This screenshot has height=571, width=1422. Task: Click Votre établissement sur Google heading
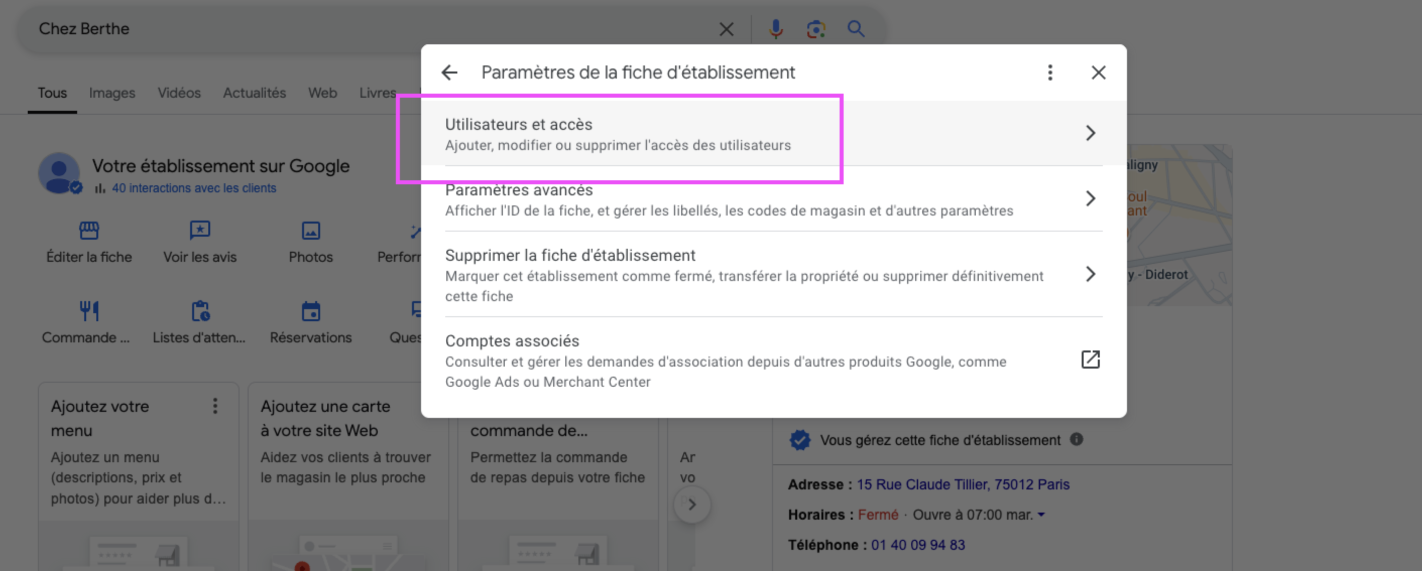221,166
